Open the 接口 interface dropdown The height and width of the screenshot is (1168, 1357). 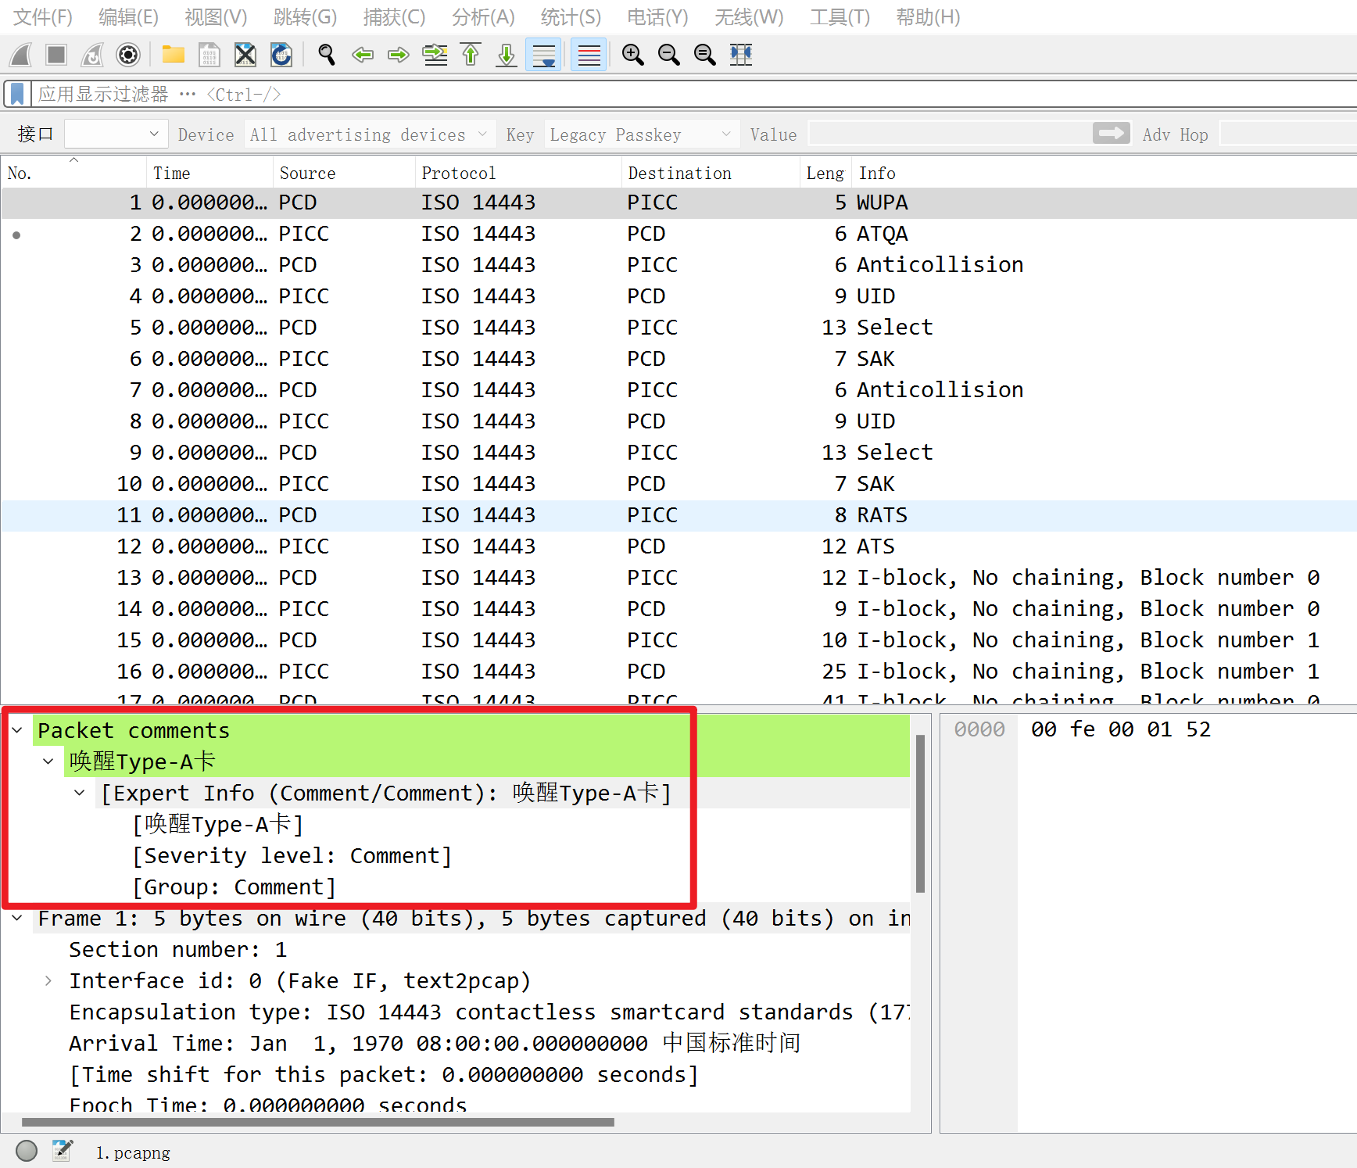coord(116,134)
